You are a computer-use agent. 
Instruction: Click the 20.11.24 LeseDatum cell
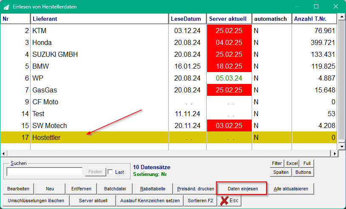point(187,125)
